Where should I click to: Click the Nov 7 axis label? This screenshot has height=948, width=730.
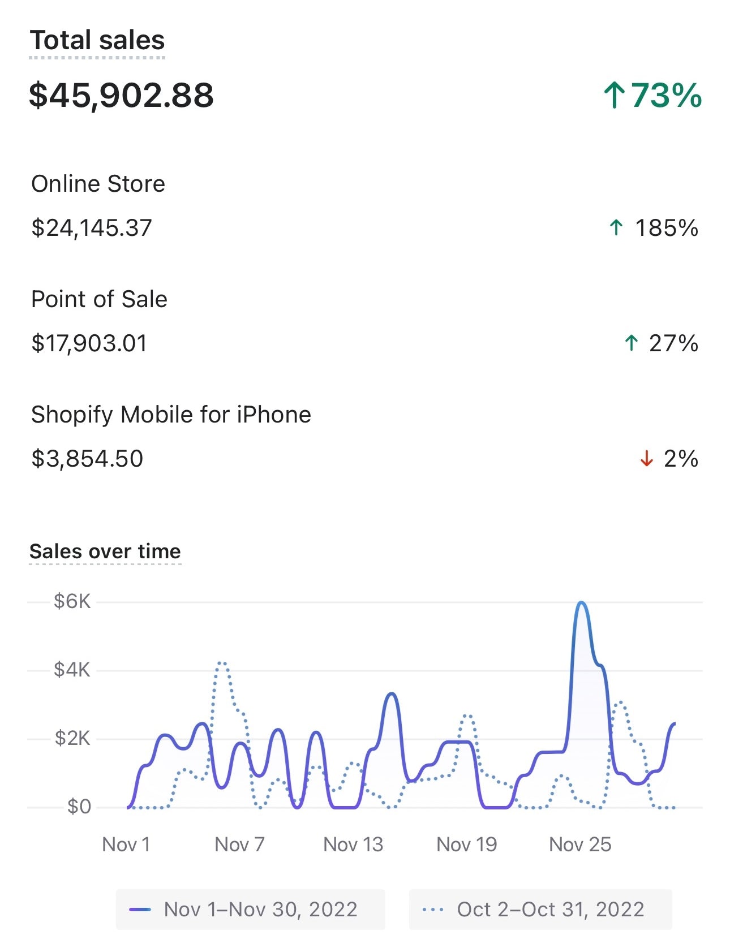tap(239, 844)
